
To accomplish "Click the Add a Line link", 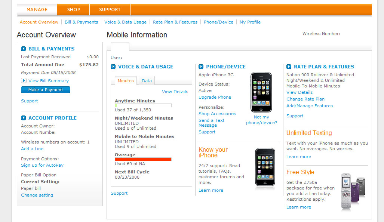I will tap(32, 149).
